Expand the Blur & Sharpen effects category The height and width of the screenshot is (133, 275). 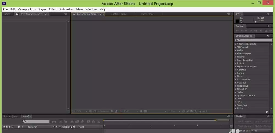click(x=236, y=54)
